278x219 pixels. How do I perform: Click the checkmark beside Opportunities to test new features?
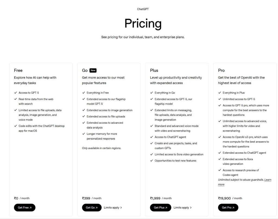click(x=152, y=161)
